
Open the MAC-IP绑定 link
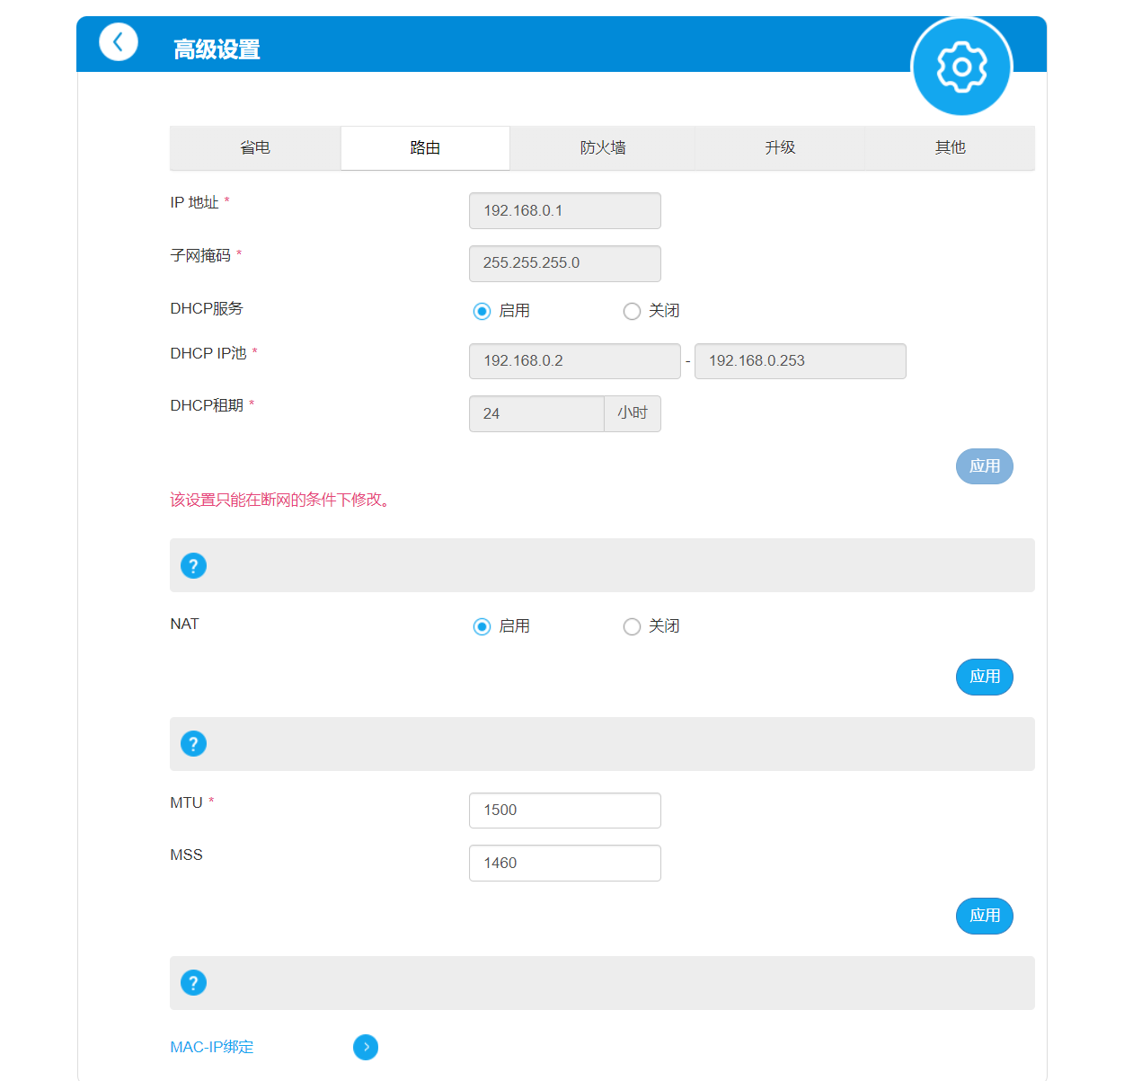pos(212,1047)
